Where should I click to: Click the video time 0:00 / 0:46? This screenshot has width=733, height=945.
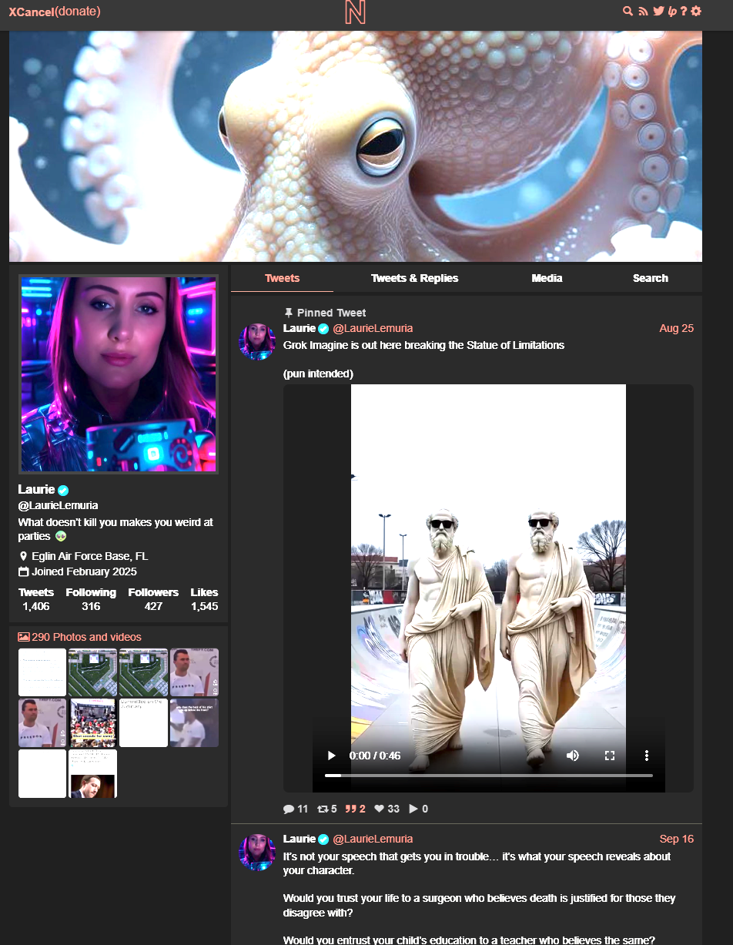[x=375, y=756]
